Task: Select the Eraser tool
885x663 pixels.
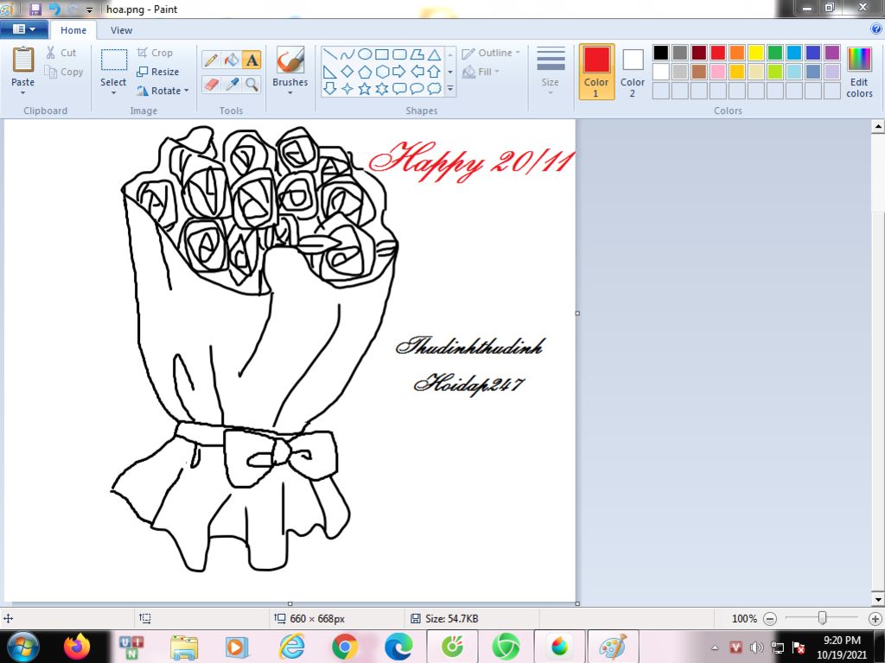Action: (x=211, y=85)
